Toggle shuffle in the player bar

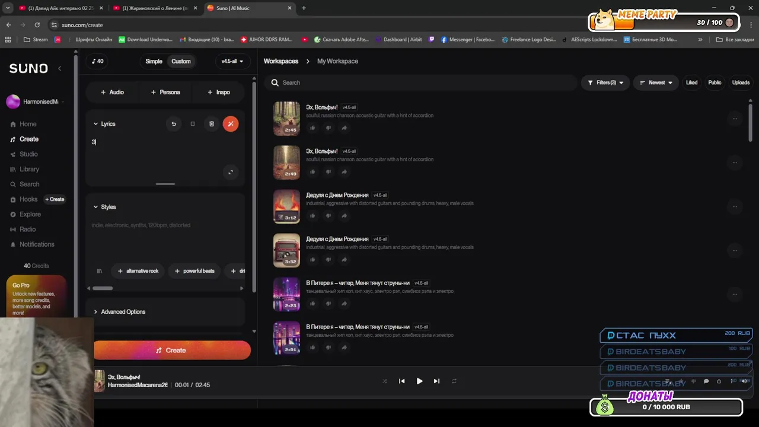coord(384,381)
